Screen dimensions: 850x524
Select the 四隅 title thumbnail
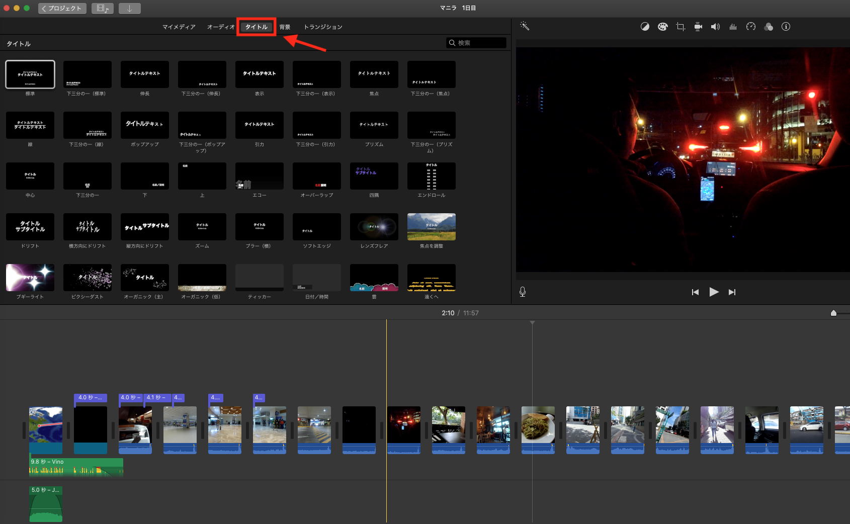coord(374,176)
